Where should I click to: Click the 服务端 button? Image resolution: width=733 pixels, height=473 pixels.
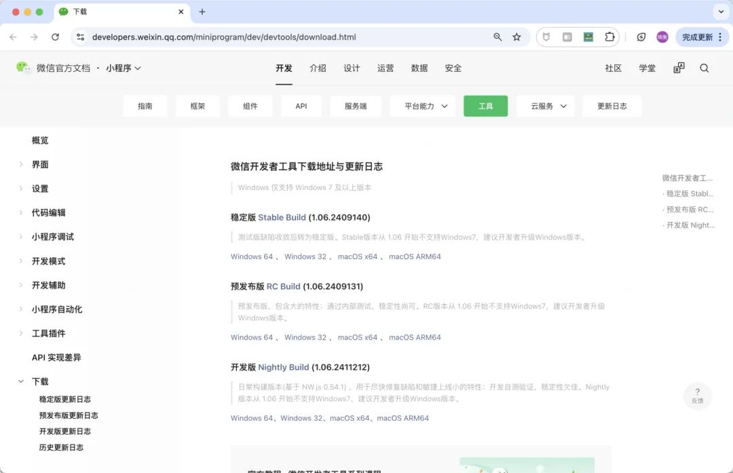coord(356,106)
